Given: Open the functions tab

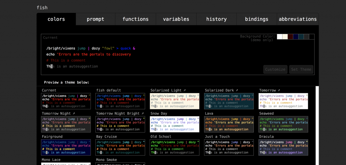Looking at the screenshot, I should coord(135,19).
